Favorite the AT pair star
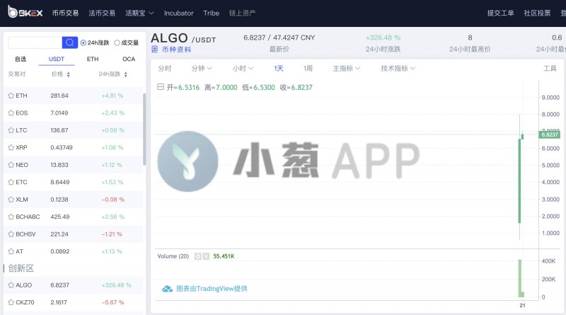Viewport: 566px width, 315px height. [11, 252]
